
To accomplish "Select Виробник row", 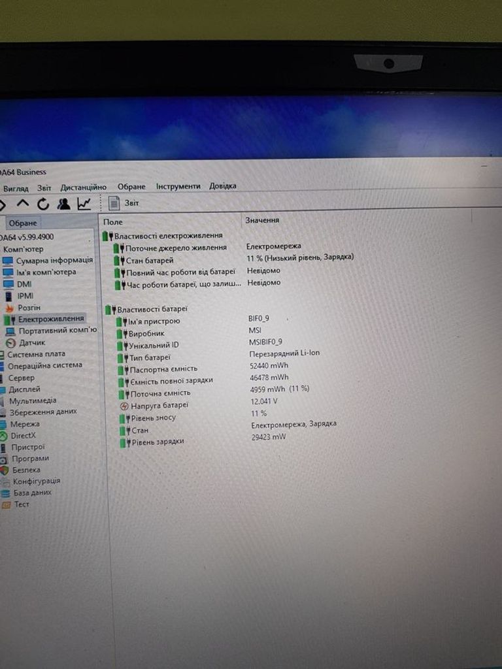I will tap(189, 333).
